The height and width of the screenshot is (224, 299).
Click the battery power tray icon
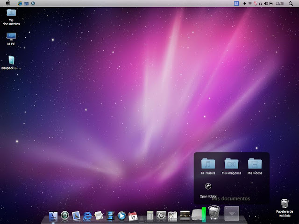(271, 3)
